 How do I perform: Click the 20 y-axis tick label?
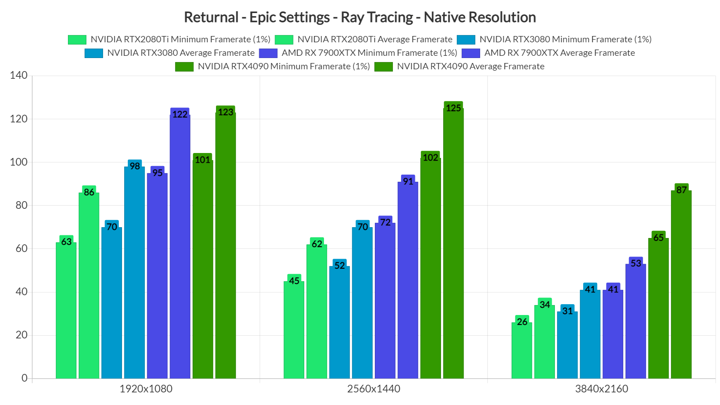click(22, 335)
